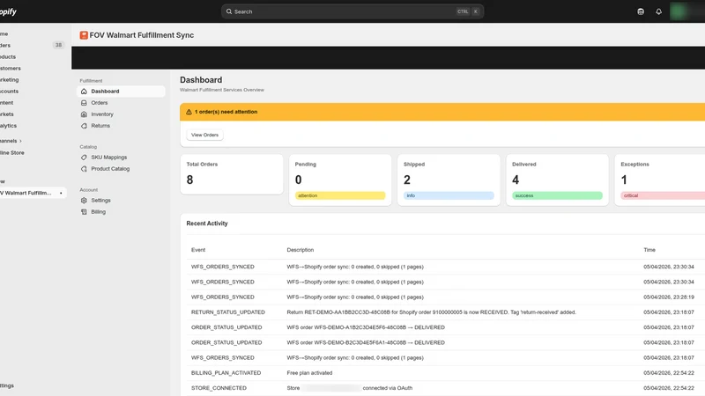Toggle the pin next to FOV Walmart Fulfillment app
Viewport: 705px width, 396px height.
click(x=61, y=193)
